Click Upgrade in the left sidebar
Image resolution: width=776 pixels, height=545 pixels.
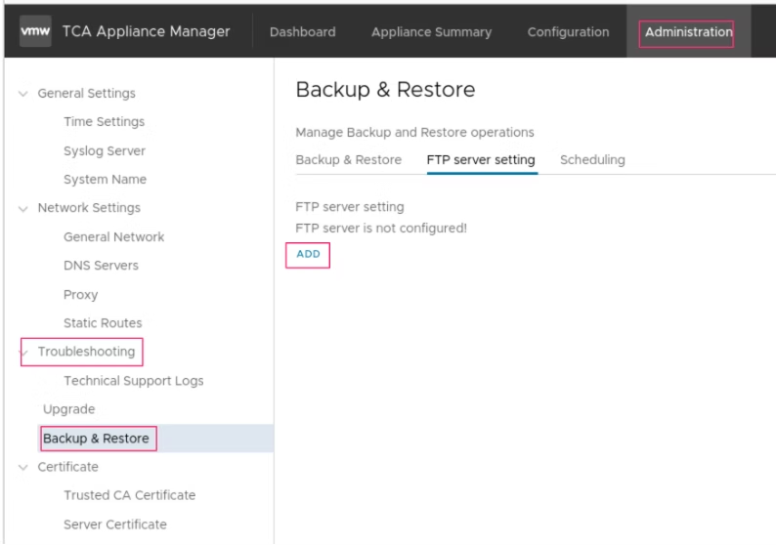click(x=68, y=409)
